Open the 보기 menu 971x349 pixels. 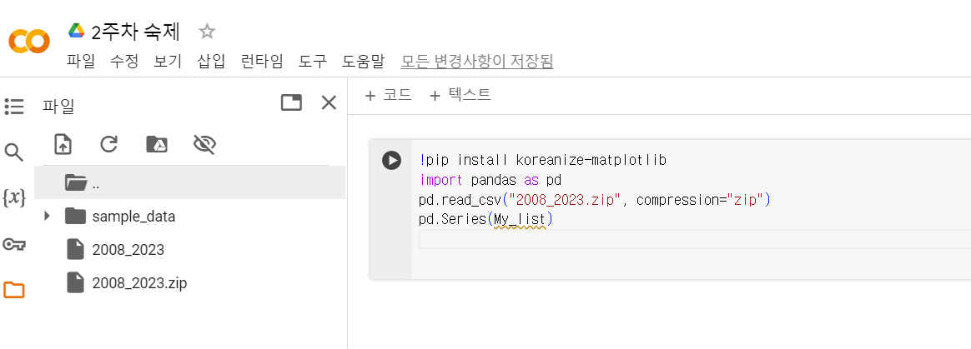[168, 62]
